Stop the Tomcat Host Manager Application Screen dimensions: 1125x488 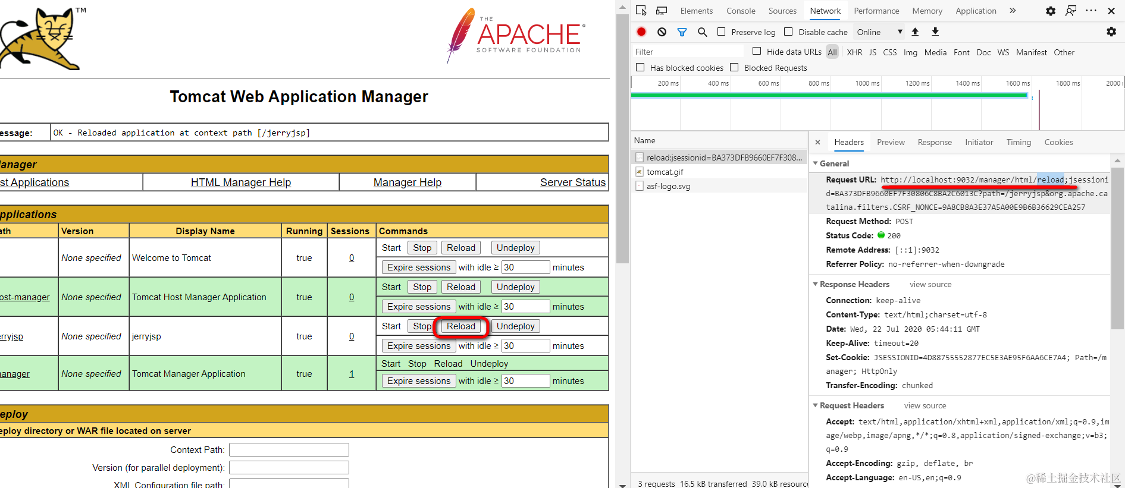(422, 287)
